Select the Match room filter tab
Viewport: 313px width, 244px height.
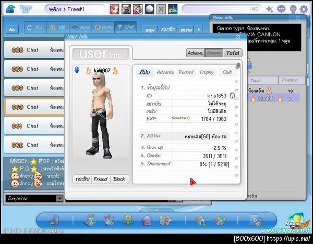[x=80, y=27]
